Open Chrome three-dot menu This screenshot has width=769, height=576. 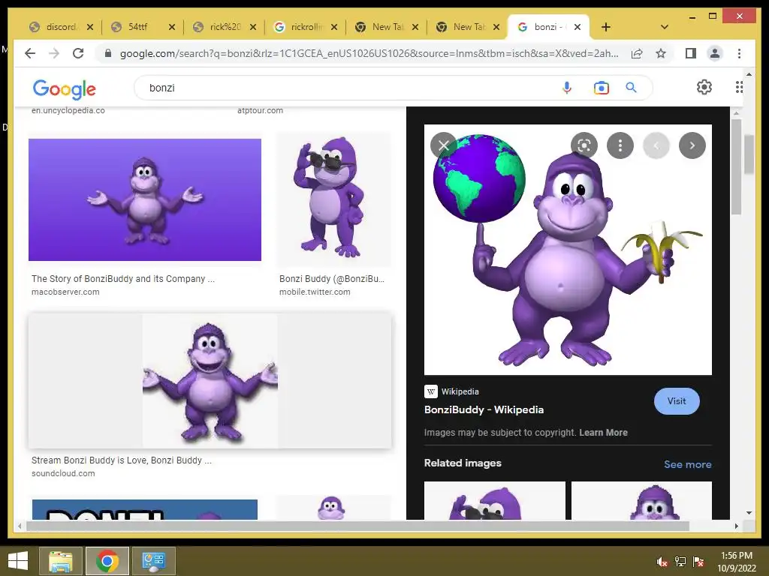(x=739, y=53)
